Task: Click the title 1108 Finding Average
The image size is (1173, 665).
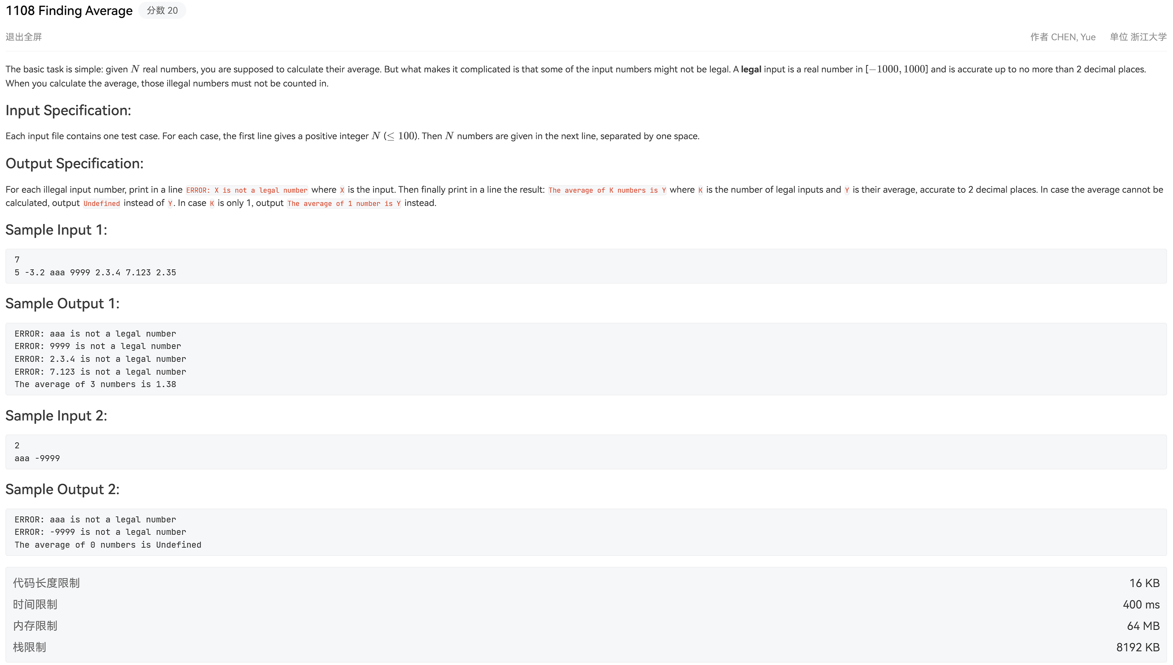Action: (x=69, y=11)
